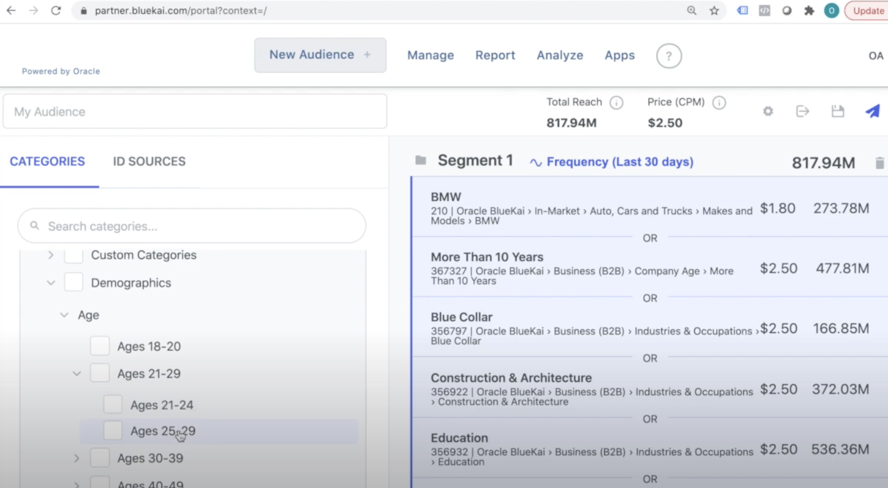The height and width of the screenshot is (488, 888).
Task: Click the browser Update button
Action: pyautogui.click(x=867, y=10)
